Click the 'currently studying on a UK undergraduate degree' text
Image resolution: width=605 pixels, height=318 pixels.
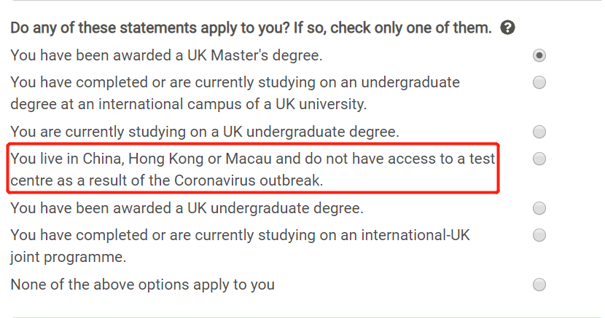pos(205,132)
